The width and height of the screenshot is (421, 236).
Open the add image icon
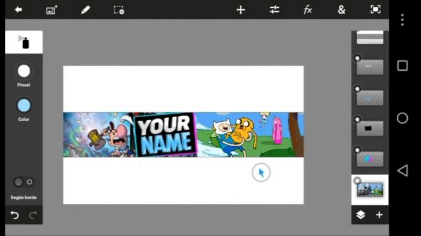click(51, 10)
